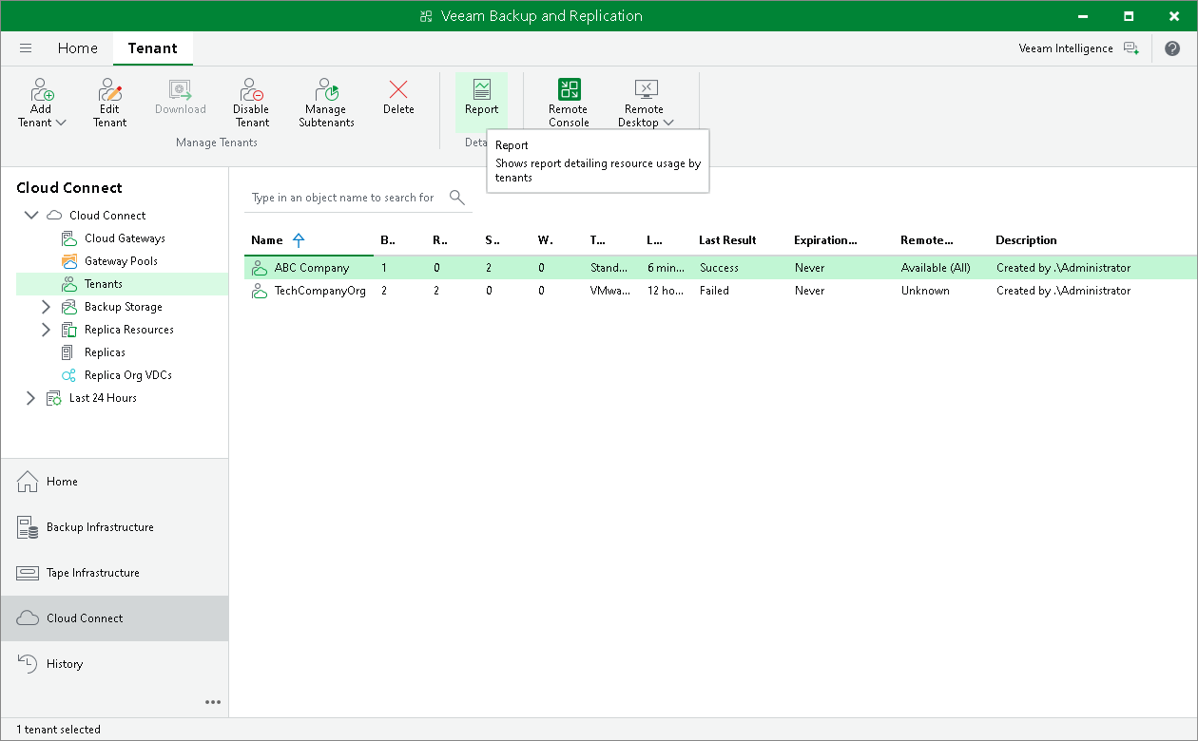Collapse the Cloud Connect tree node

point(32,216)
